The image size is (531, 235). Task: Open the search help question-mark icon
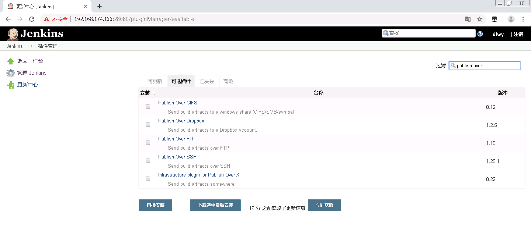coord(480,34)
